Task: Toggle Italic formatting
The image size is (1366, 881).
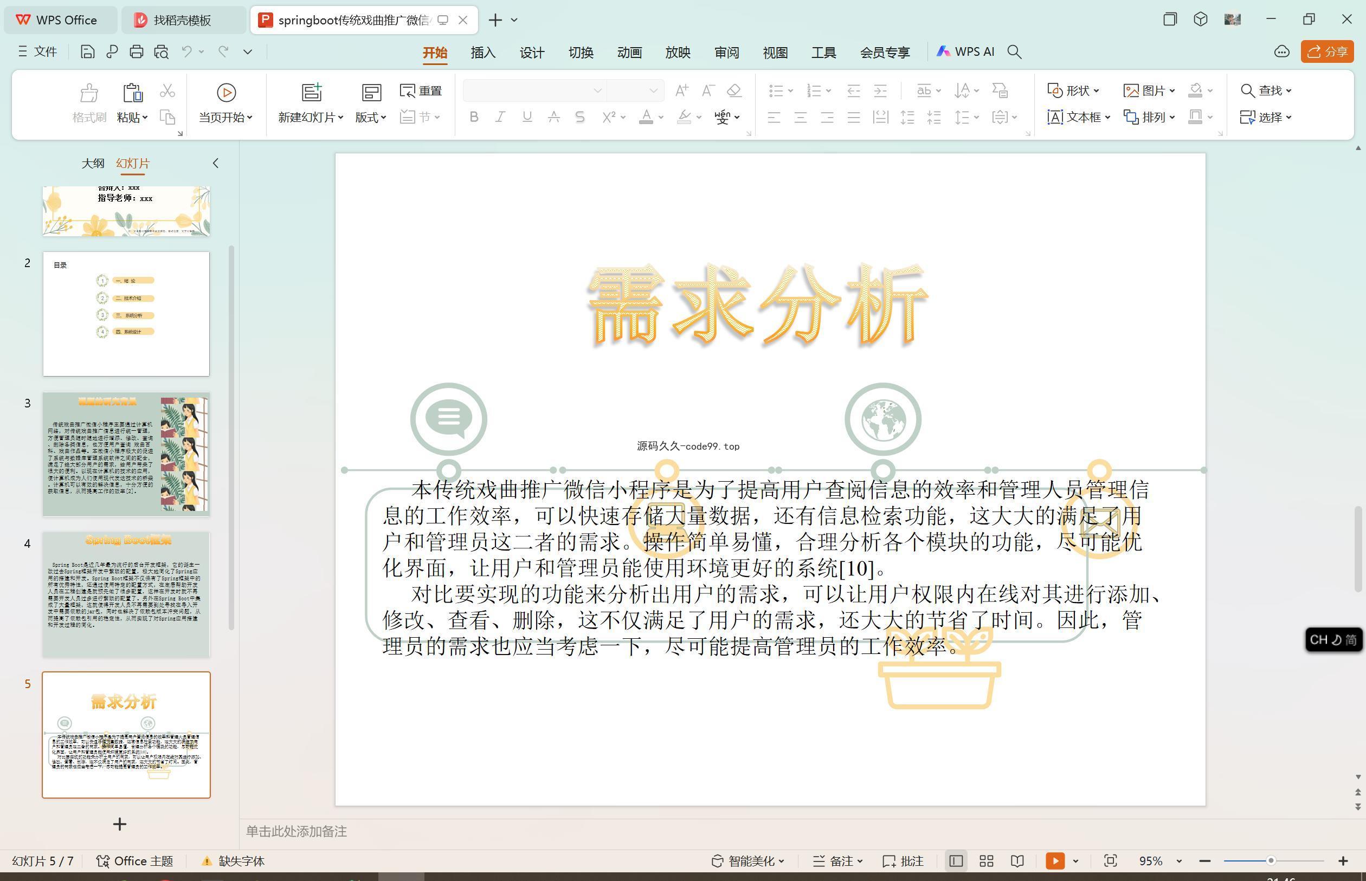Action: tap(500, 117)
